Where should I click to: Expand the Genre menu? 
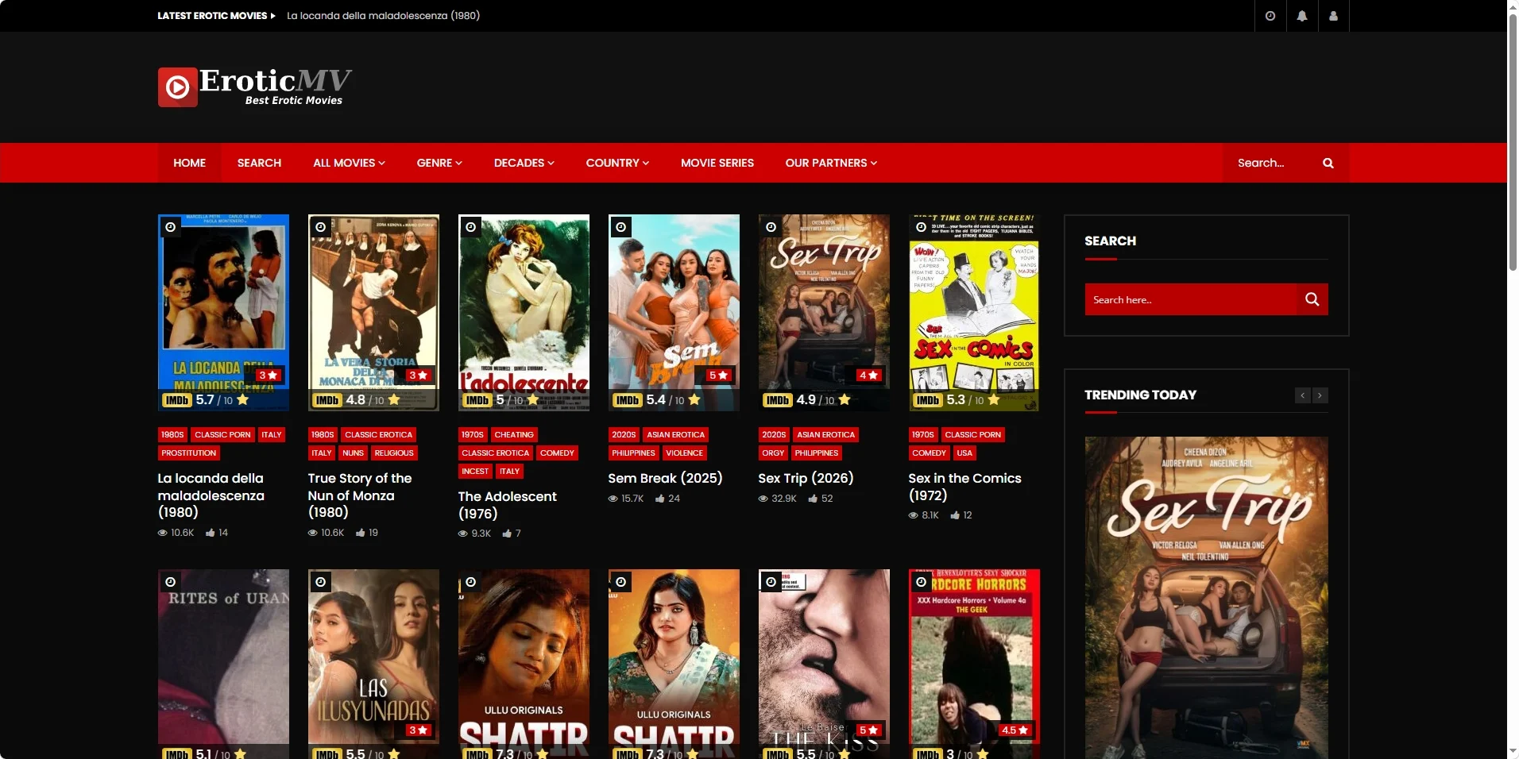pos(439,163)
